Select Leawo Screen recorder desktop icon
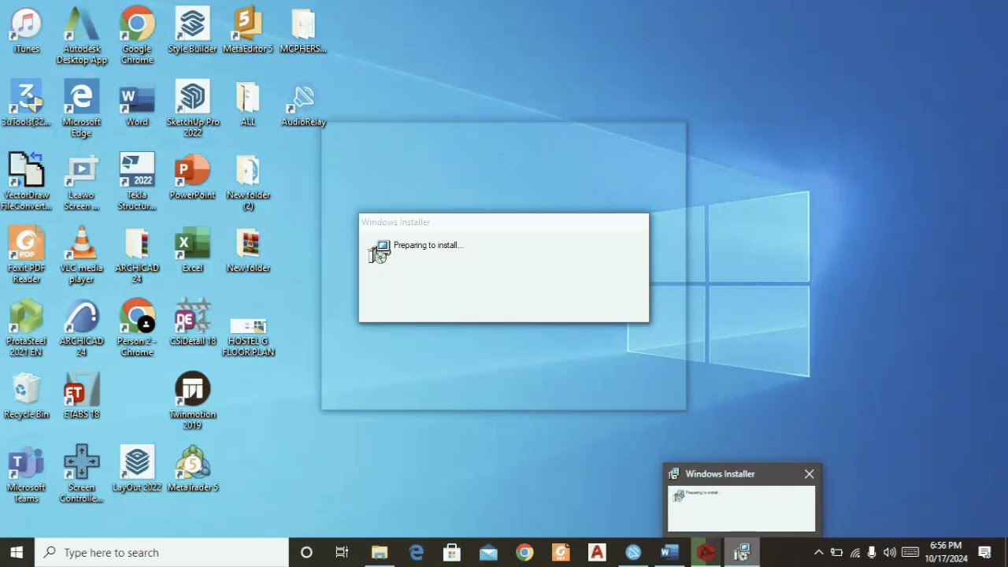This screenshot has height=567, width=1008. [82, 183]
